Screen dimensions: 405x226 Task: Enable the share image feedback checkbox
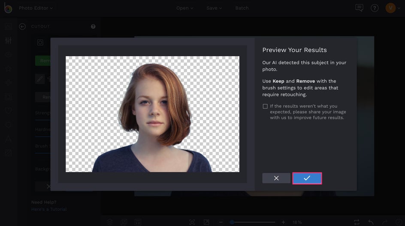[265, 106]
